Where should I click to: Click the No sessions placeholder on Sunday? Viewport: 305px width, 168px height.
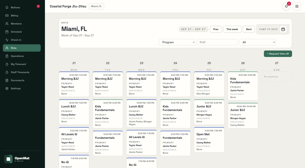click(x=277, y=77)
